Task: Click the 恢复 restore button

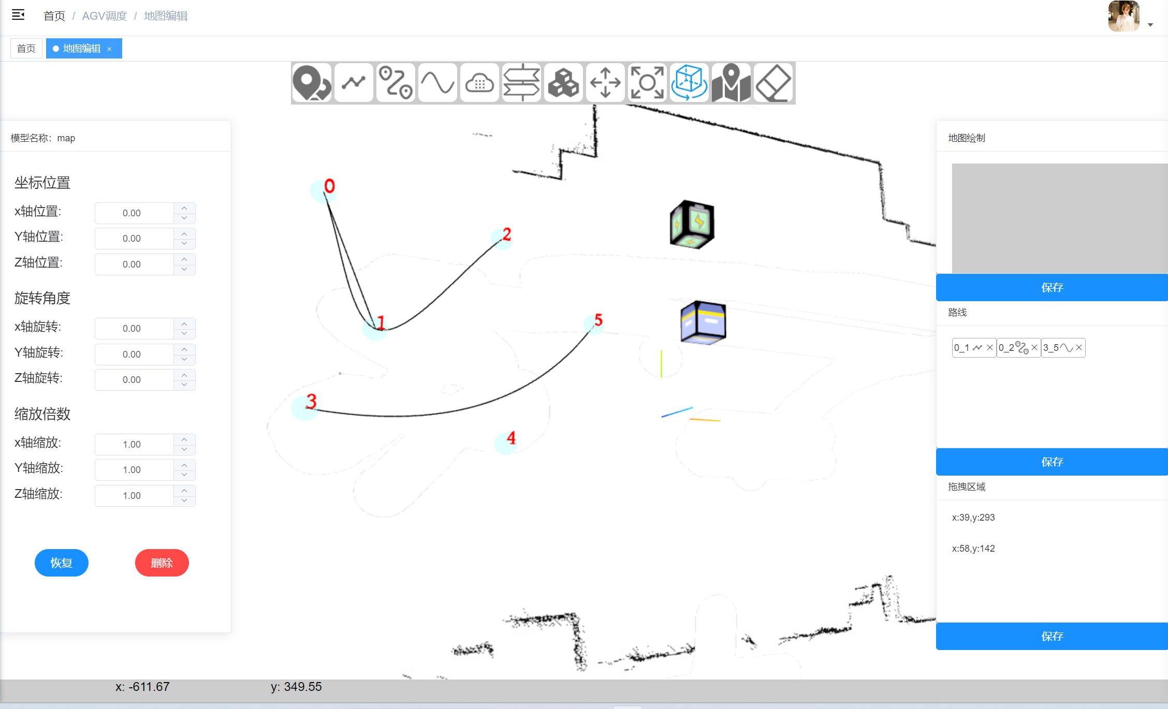Action: 62,563
